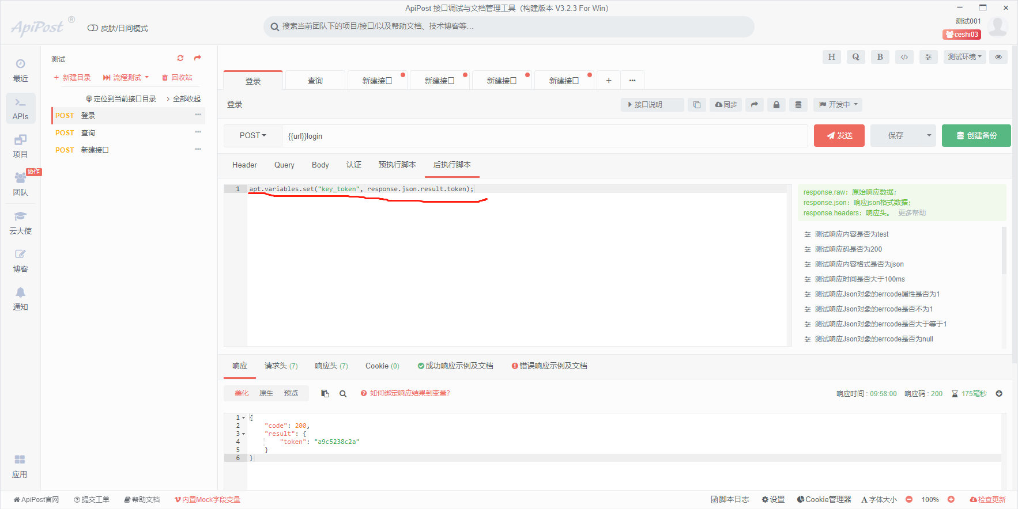Open the 云大使 sidebar section
1018x509 pixels.
tap(20, 223)
